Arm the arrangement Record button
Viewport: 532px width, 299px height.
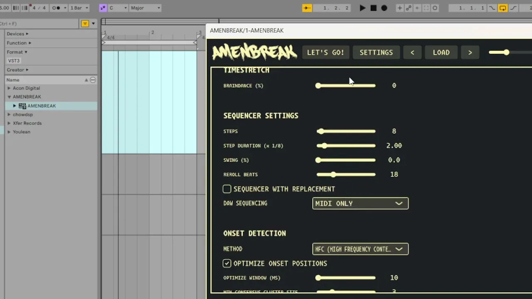point(384,8)
